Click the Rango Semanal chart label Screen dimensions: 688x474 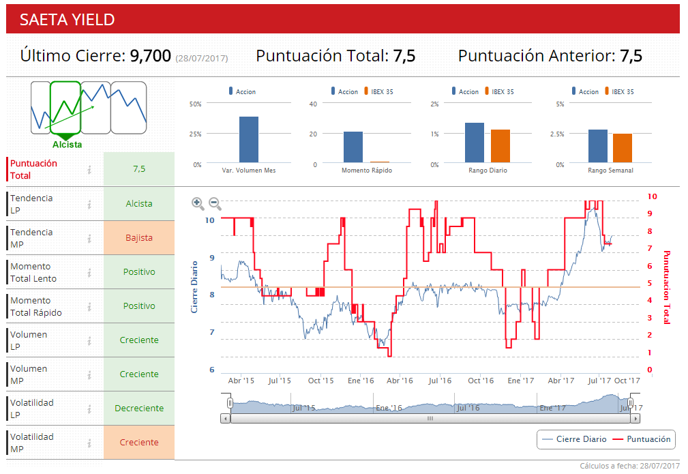click(x=610, y=171)
